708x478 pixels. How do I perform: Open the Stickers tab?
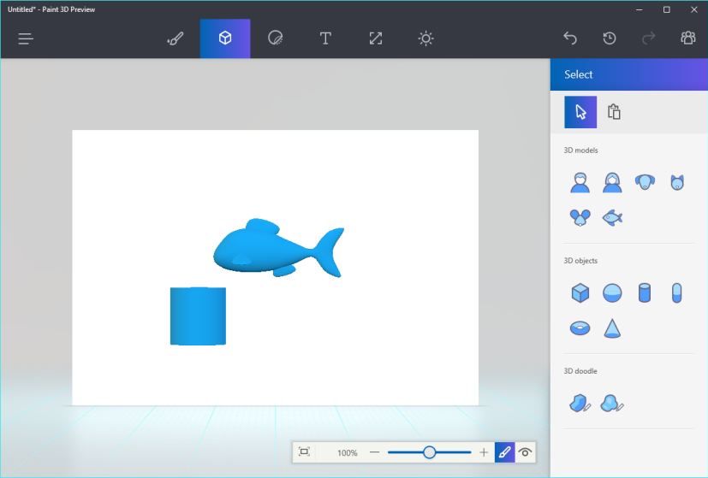point(275,38)
